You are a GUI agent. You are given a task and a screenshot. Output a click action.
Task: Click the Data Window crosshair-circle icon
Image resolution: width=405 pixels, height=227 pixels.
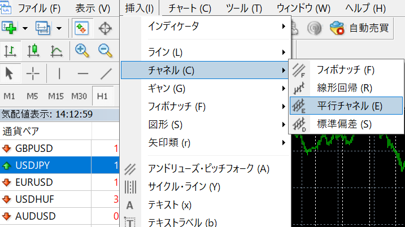coord(105,28)
